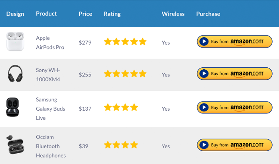The width and height of the screenshot is (279, 164).
Task: Click the four-star rating for Occiam headphones
Action: (121, 145)
